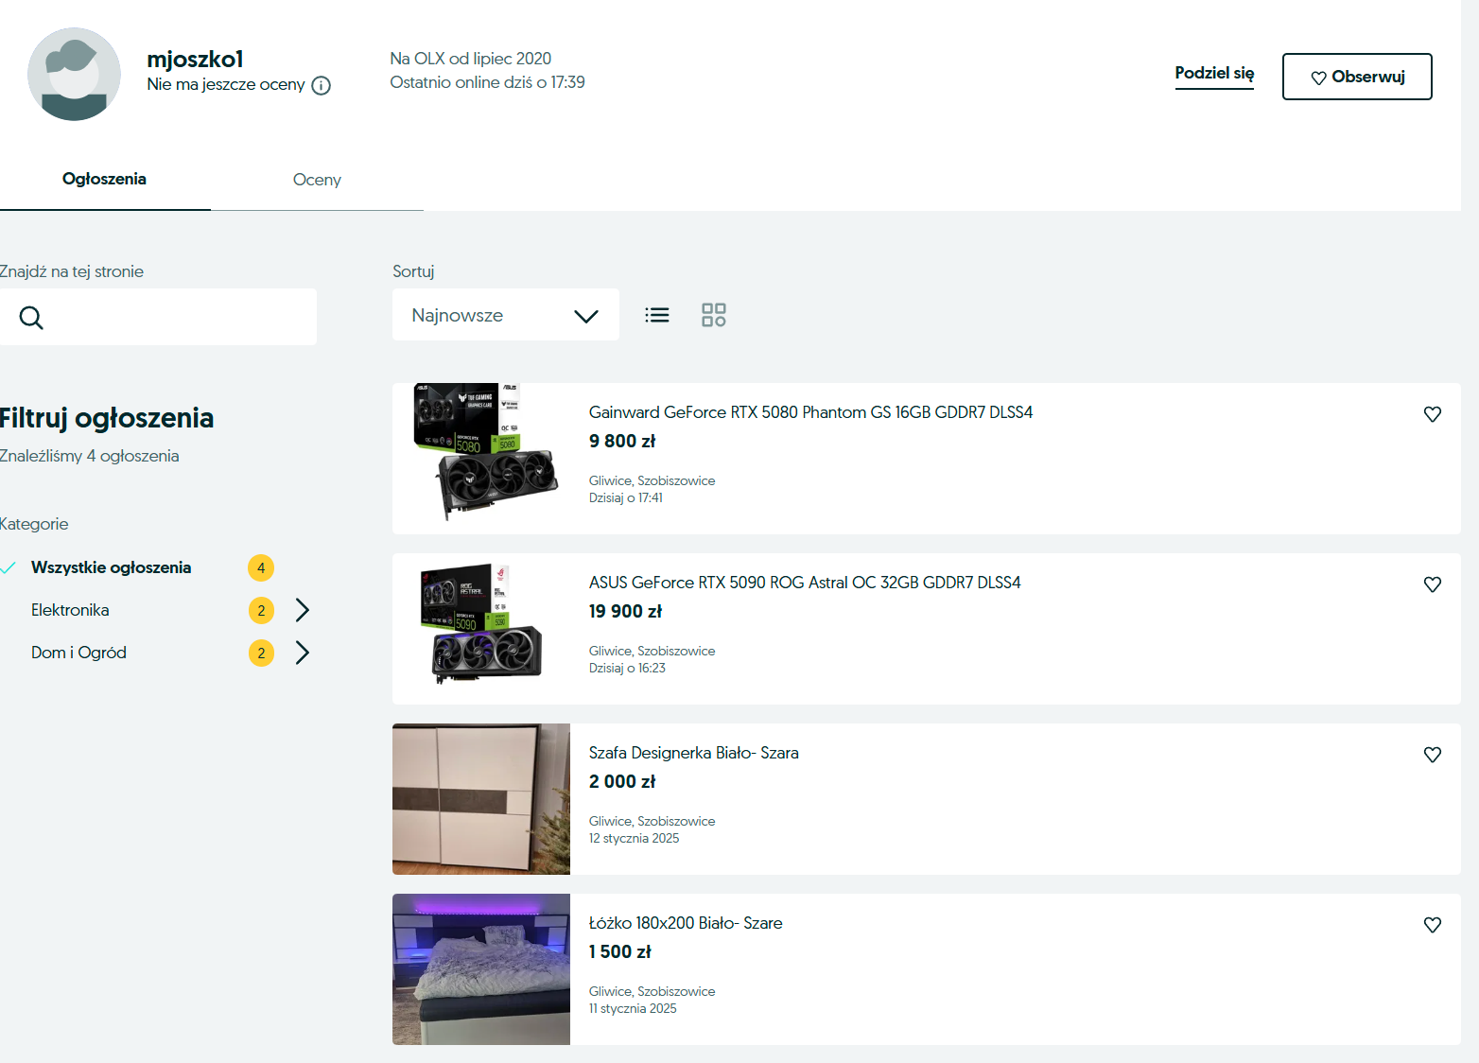1479x1063 pixels.
Task: Open Szafa Designerka Biało-Szara listing title
Action: click(693, 753)
